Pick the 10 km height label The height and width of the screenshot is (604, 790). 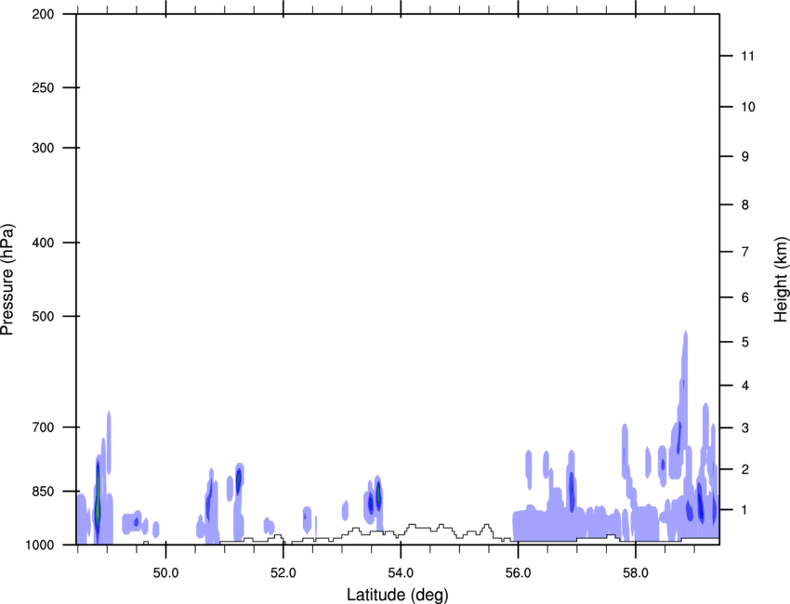pos(747,107)
